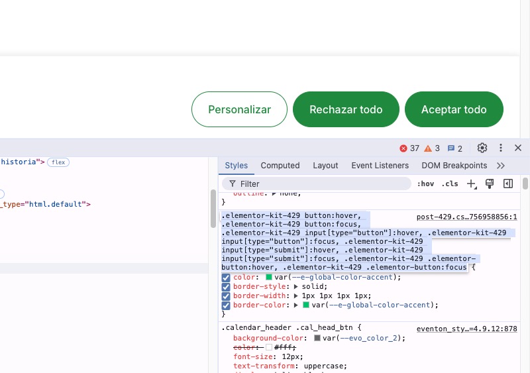Image resolution: width=530 pixels, height=373 pixels.
Task: Open the Event Listeners tab
Action: point(380,166)
